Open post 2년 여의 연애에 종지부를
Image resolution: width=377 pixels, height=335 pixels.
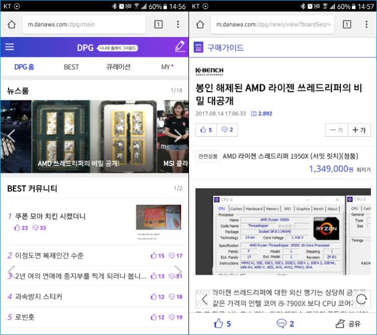[81, 276]
